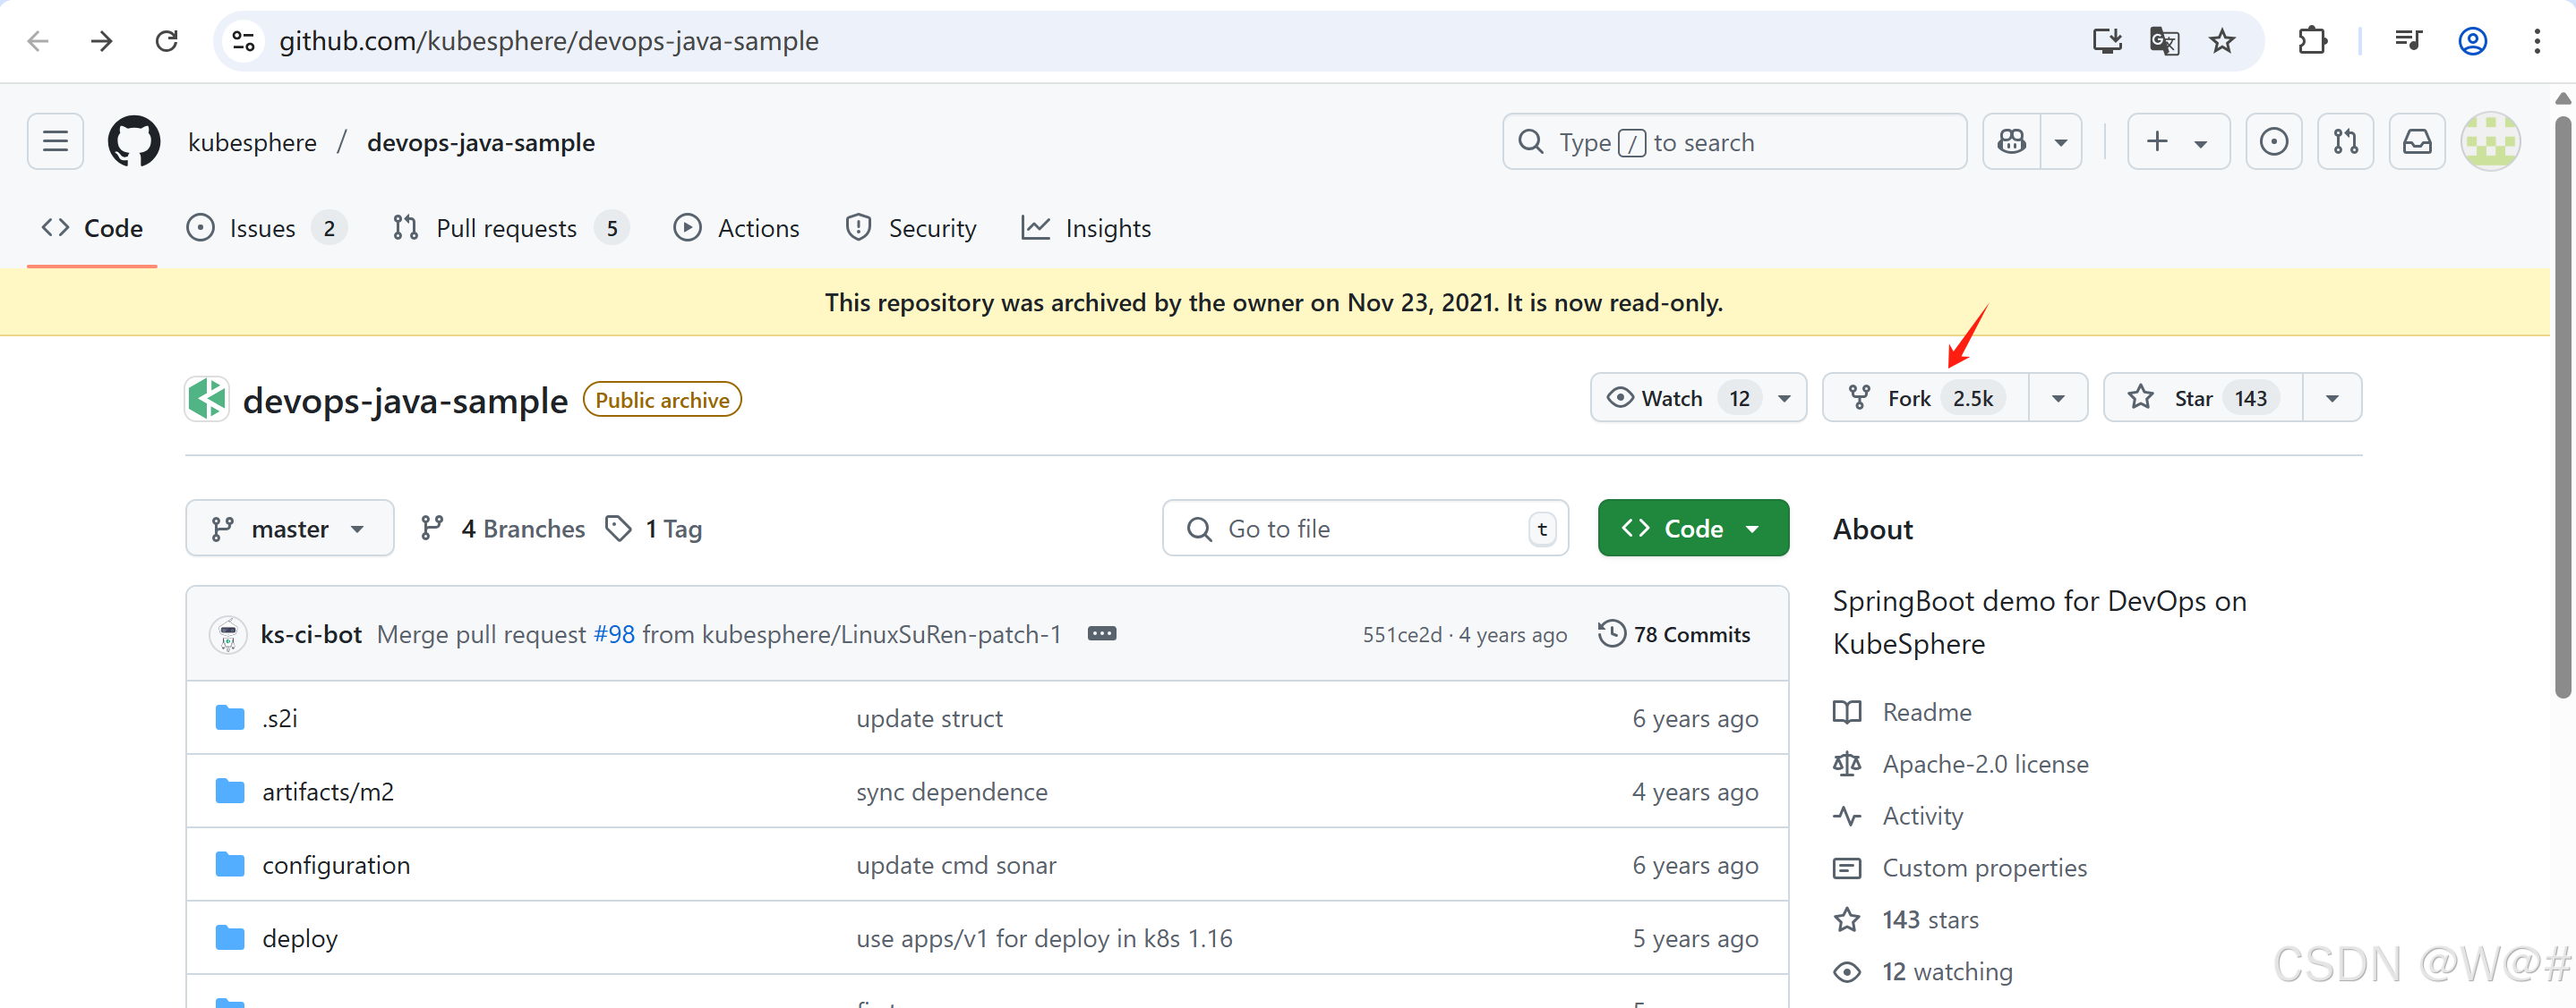2576x1008 pixels.
Task: Open the Chrome profile icon
Action: click(x=2472, y=41)
